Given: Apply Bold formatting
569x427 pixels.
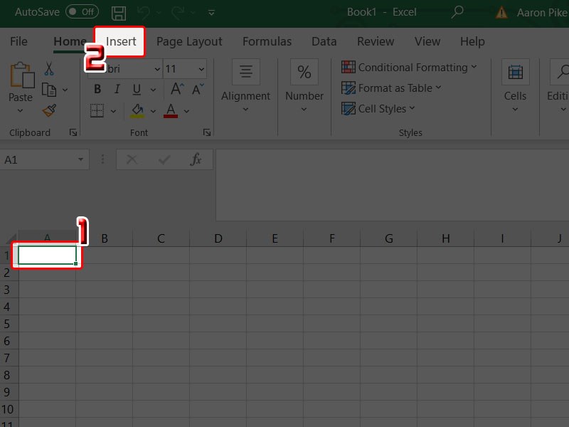Looking at the screenshot, I should (97, 90).
